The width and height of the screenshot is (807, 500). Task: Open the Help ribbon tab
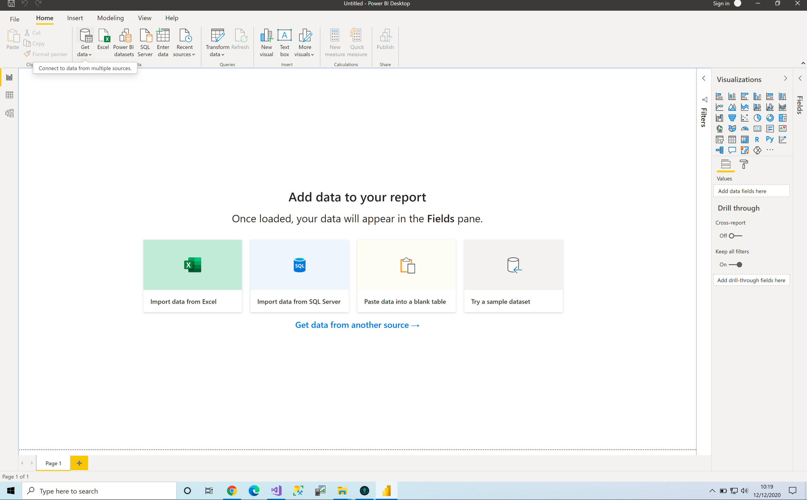(x=172, y=18)
